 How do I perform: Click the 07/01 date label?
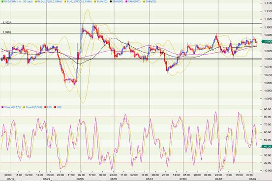coord(150,179)
